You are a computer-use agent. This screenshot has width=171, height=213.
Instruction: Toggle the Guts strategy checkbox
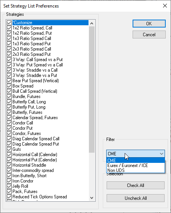coord(9,149)
